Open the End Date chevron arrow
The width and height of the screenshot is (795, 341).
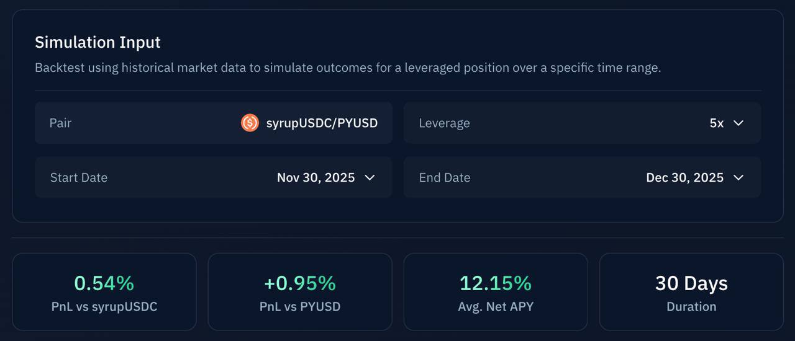point(738,177)
